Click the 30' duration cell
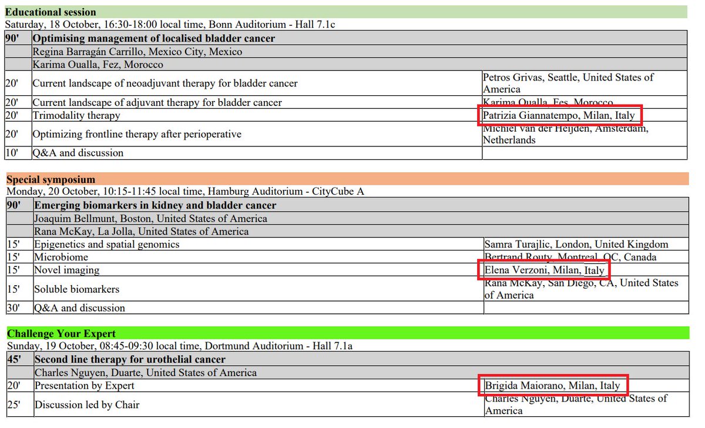 point(19,308)
